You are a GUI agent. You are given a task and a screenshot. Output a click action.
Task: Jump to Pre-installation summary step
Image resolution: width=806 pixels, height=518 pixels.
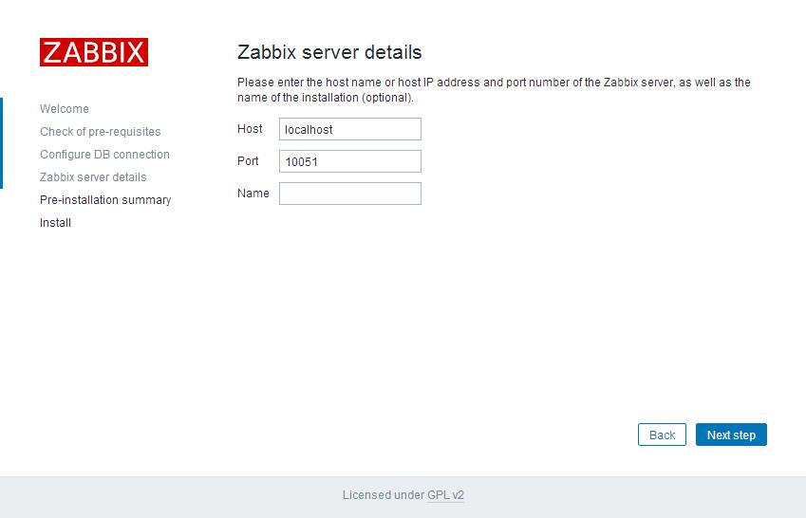coord(105,200)
